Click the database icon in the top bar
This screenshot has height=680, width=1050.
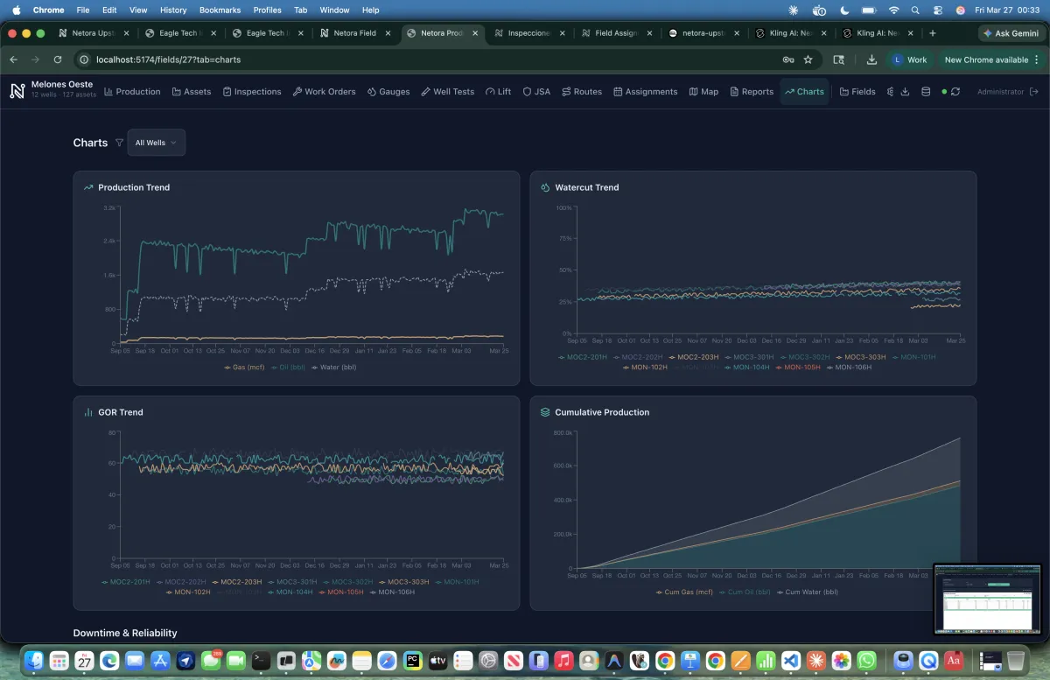[926, 91]
